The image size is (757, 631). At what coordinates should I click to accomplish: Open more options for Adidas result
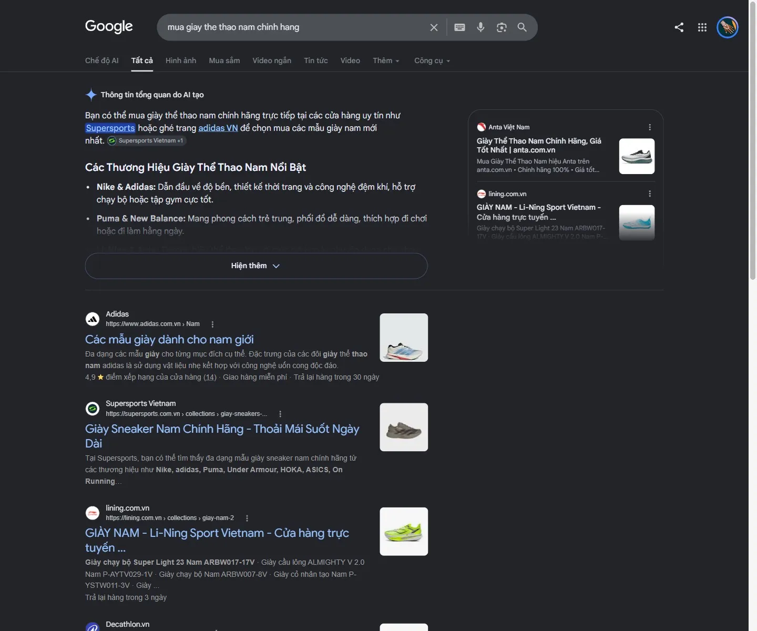(x=212, y=324)
